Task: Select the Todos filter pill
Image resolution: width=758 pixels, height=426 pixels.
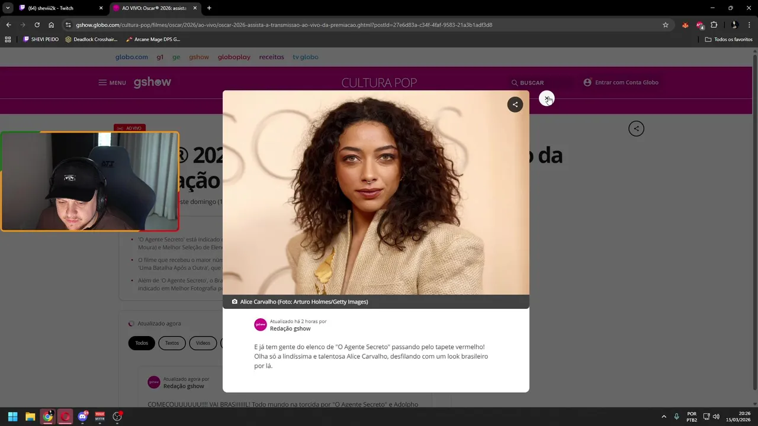Action: click(142, 343)
